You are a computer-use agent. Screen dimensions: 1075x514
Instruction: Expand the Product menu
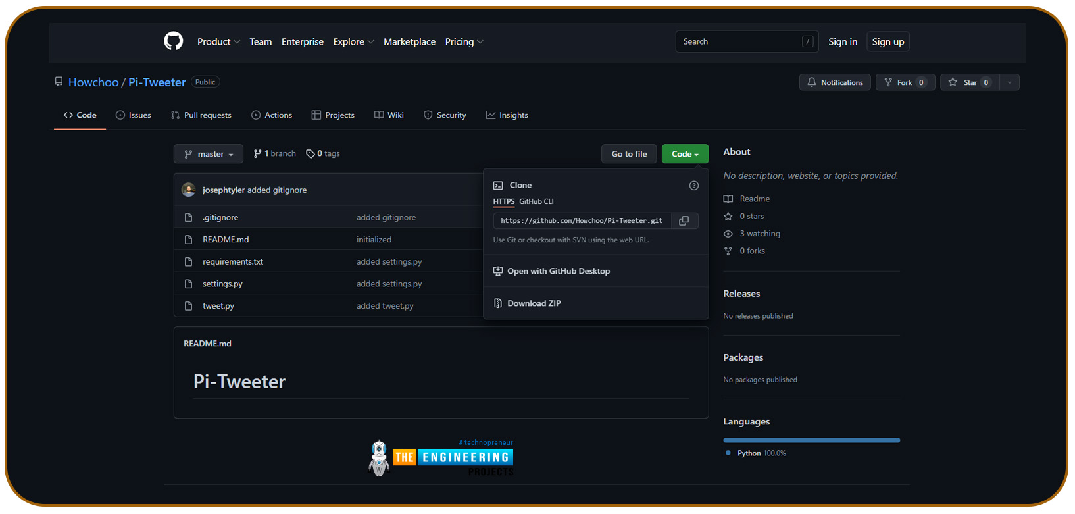218,42
